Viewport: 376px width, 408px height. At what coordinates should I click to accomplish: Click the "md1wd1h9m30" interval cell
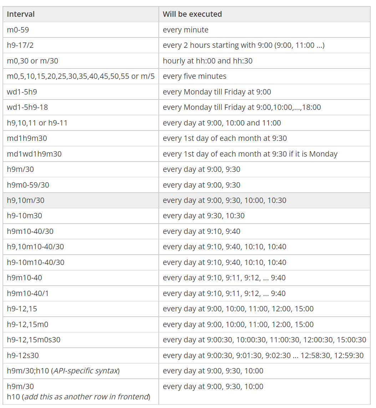(34, 154)
